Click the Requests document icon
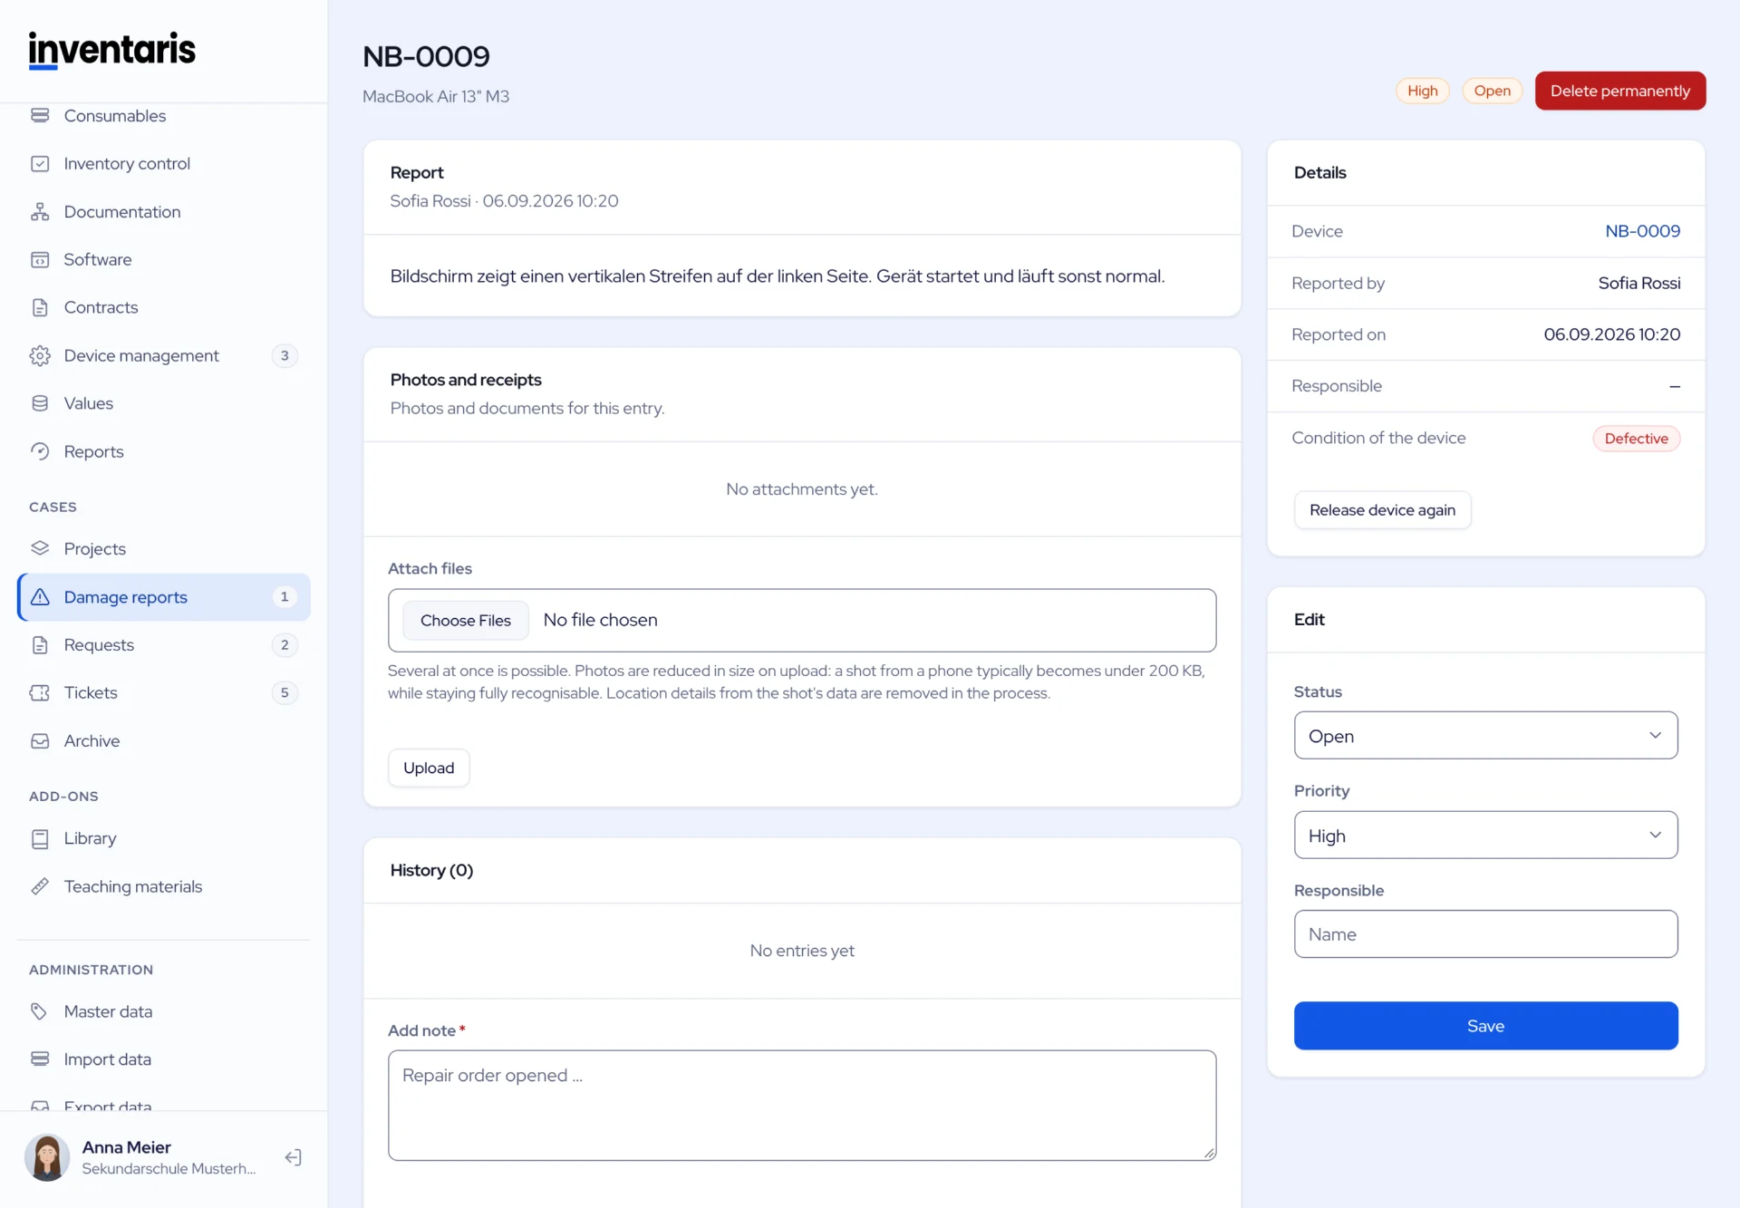 tap(40, 645)
